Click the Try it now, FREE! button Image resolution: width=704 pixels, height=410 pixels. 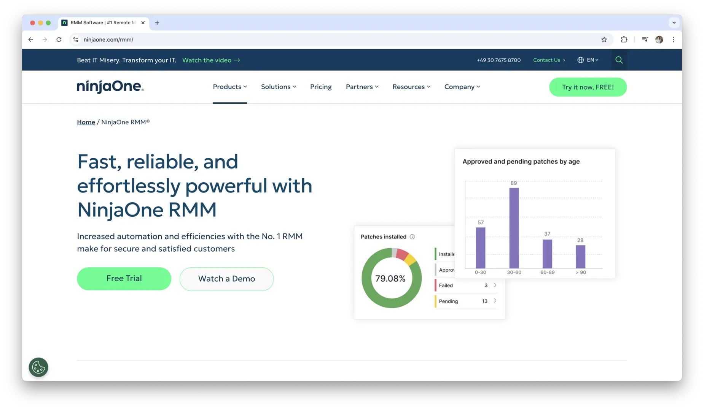click(x=588, y=87)
